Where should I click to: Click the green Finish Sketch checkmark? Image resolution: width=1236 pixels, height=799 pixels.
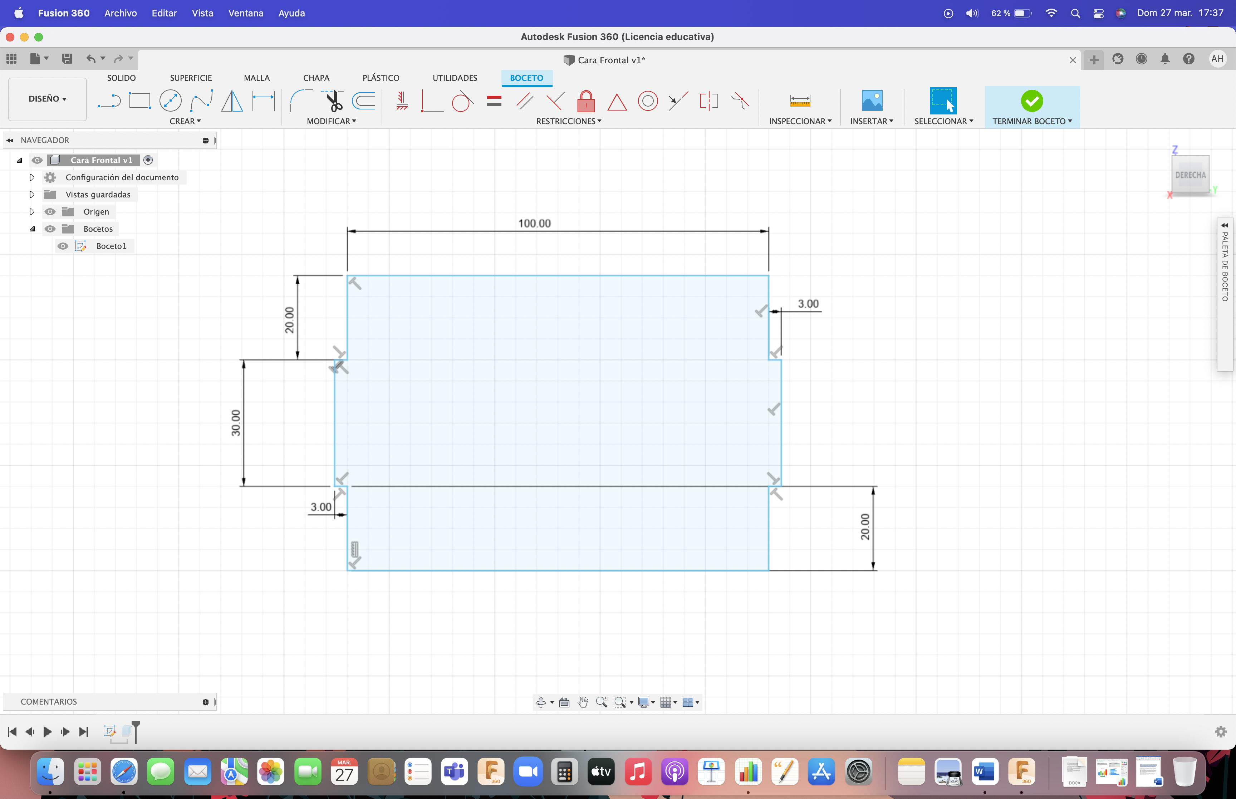1032,101
